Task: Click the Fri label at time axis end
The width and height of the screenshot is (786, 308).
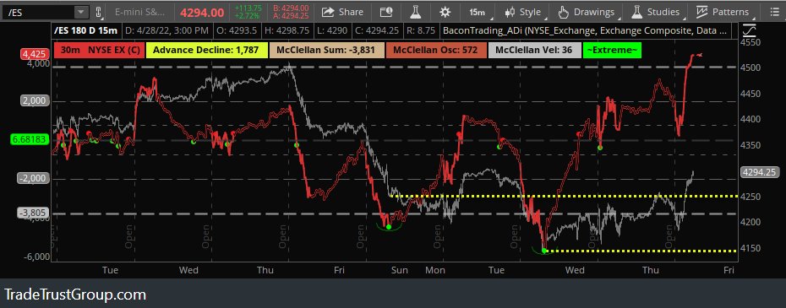Action: tap(729, 270)
